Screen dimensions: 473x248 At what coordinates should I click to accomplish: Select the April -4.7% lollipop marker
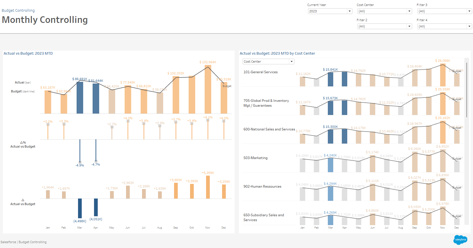(96, 161)
